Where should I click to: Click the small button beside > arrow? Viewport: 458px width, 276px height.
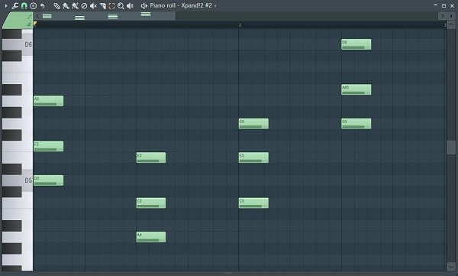(452, 16)
